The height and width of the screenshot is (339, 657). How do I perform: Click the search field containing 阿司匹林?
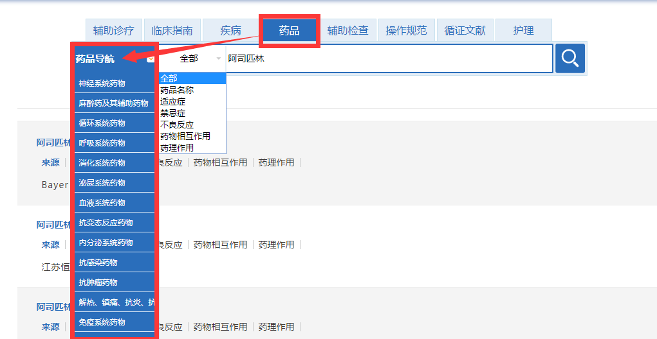point(389,58)
